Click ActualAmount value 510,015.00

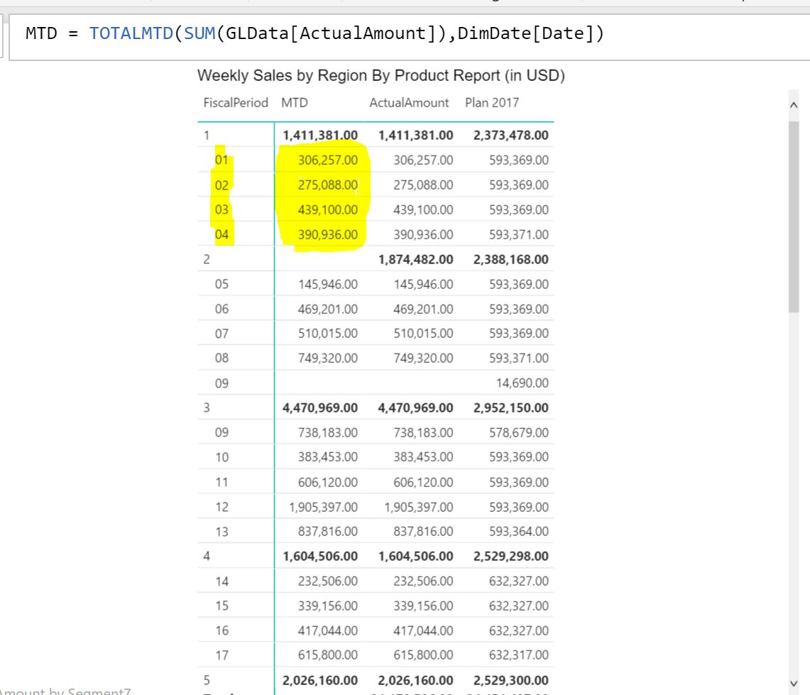point(423,333)
